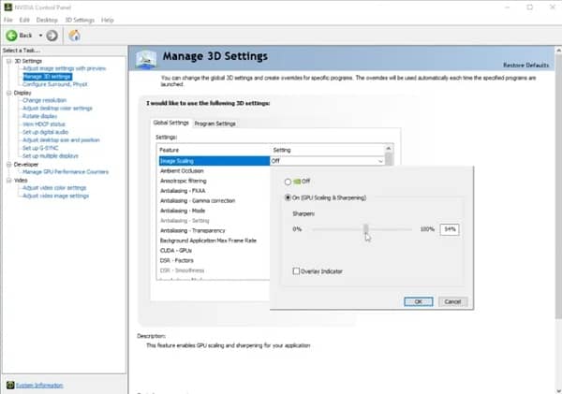Open the Edit menu
This screenshot has height=394, width=562.
[24, 20]
